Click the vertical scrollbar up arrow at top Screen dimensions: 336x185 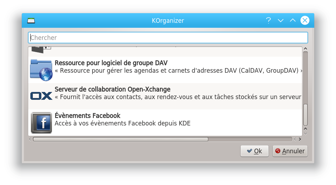(306, 48)
